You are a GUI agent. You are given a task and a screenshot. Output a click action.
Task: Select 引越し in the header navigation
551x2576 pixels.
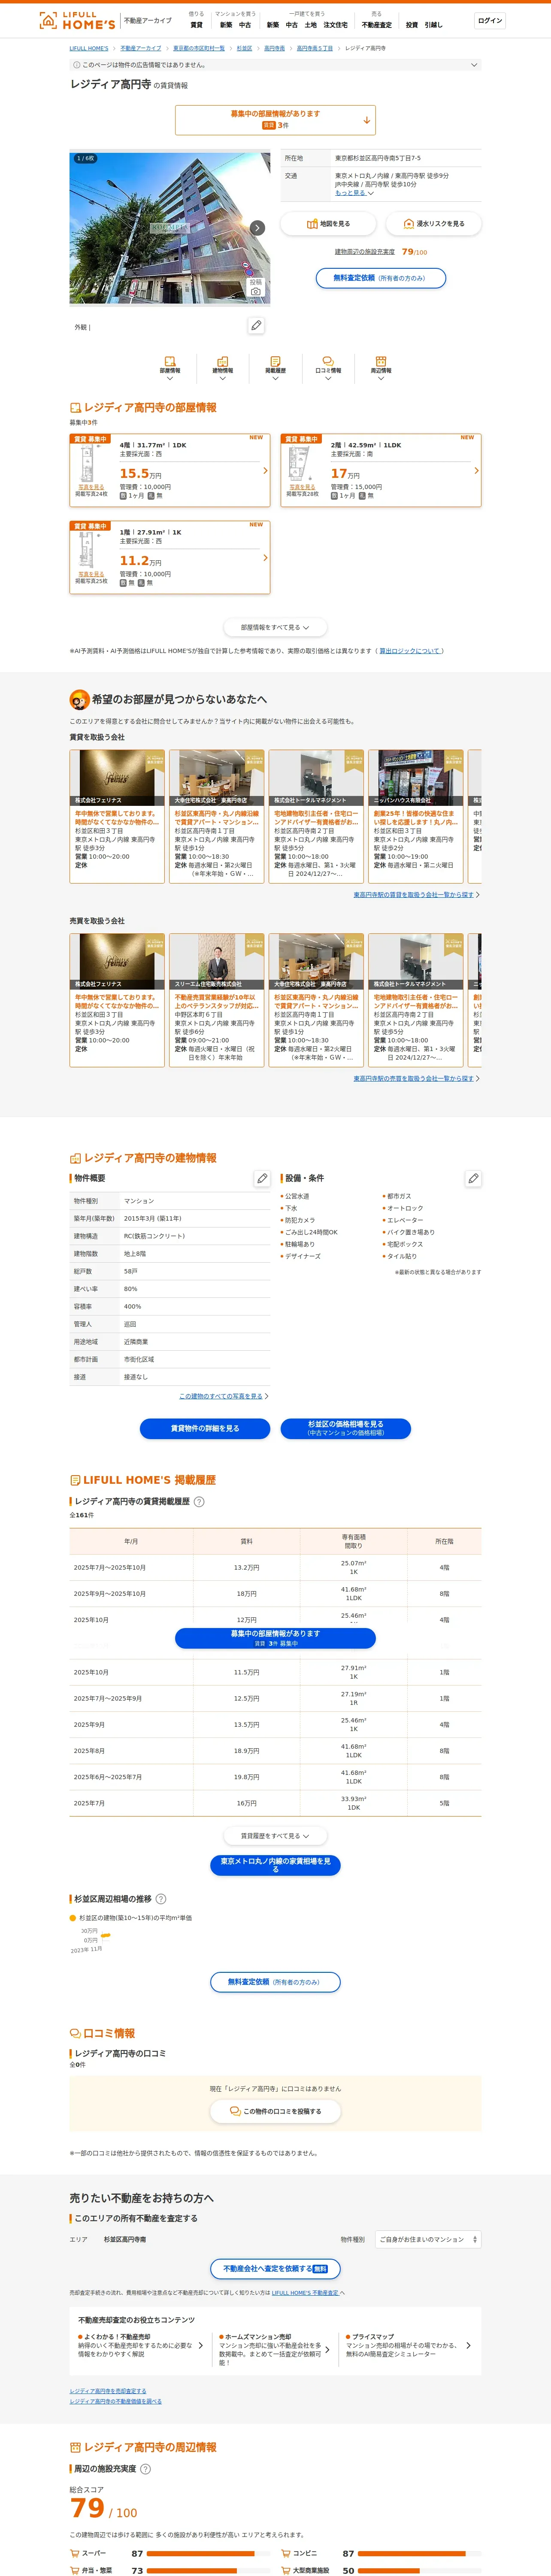tap(433, 24)
